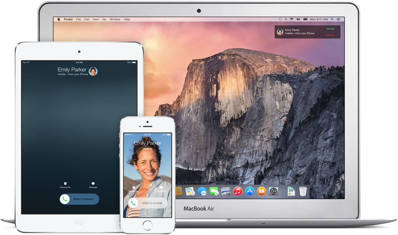Screen dimensions: 398x235
Task: Expand the Decline options arrow
Action: 338,35
